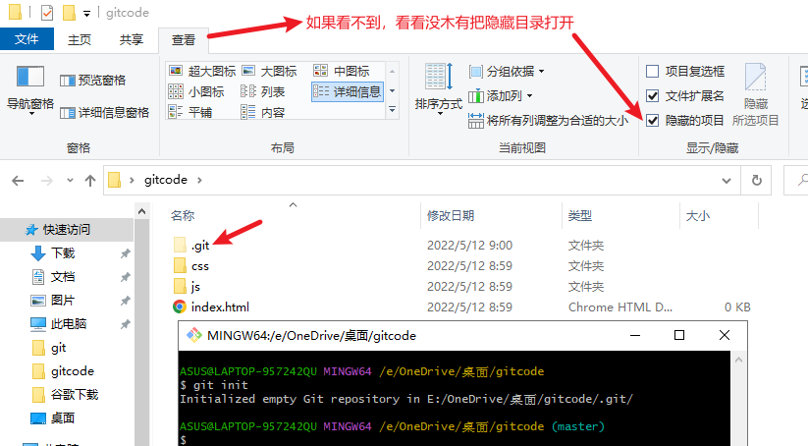Go up one folder level
The width and height of the screenshot is (808, 446).
[90, 181]
